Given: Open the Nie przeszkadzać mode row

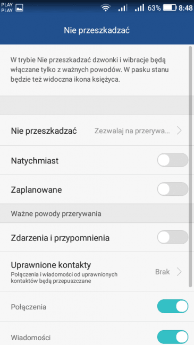Looking at the screenshot, I should pyautogui.click(x=97, y=131).
